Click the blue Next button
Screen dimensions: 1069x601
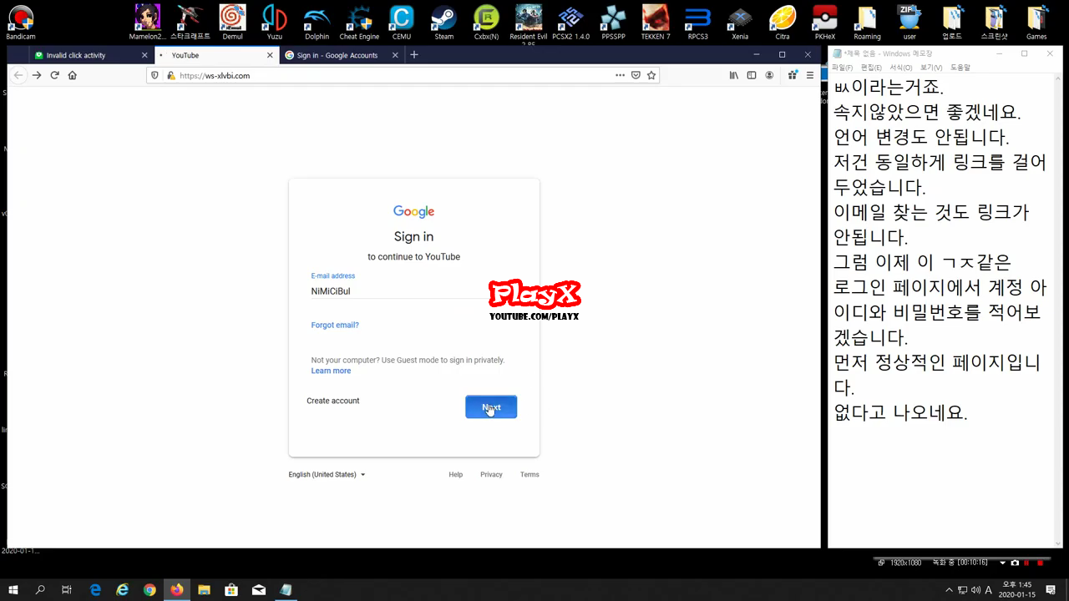491,407
